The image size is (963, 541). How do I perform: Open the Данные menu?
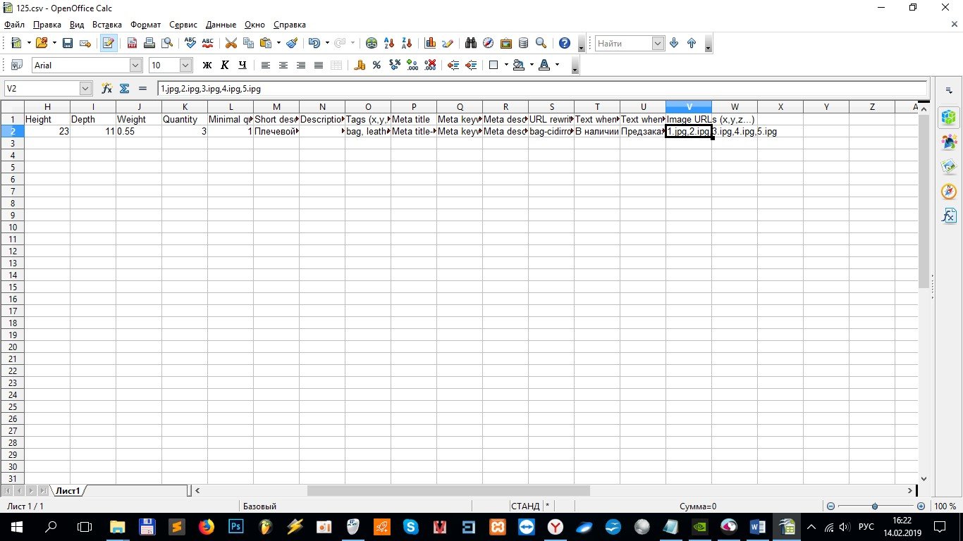tap(221, 25)
